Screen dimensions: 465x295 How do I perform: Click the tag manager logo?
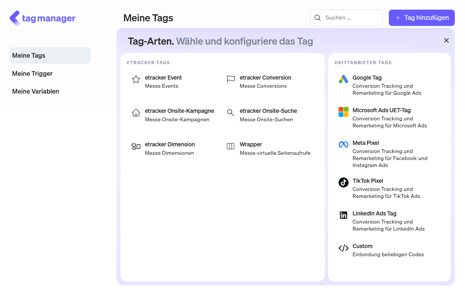[43, 18]
